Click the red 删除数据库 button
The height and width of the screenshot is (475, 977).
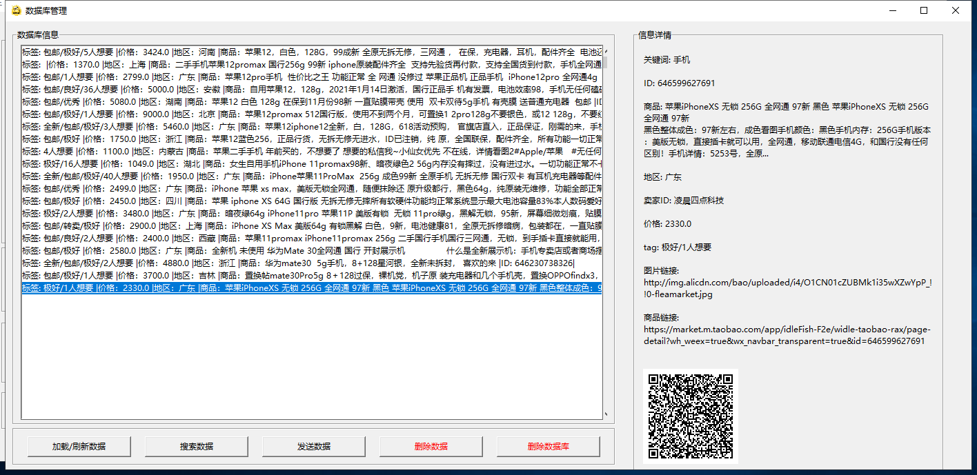[548, 446]
